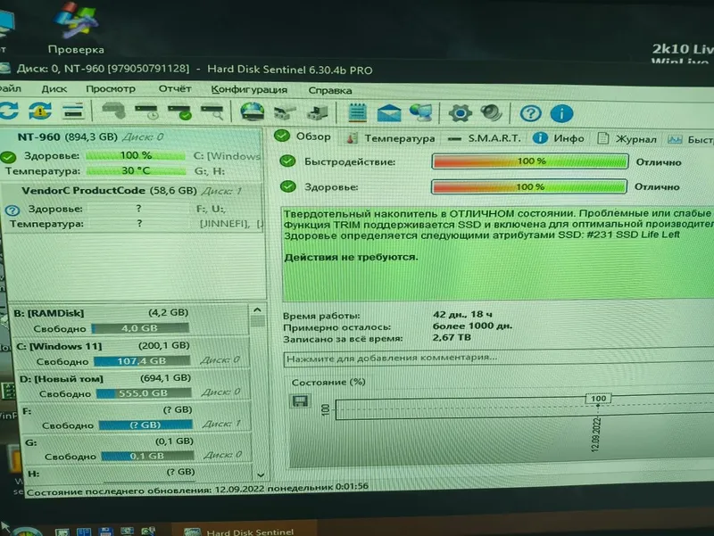The height and width of the screenshot is (536, 714).
Task: Click the 107,4 GB free space bar
Action: 142,361
